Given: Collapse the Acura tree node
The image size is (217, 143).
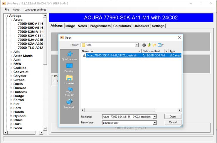Looking at the screenshot, I should coord(11,20).
